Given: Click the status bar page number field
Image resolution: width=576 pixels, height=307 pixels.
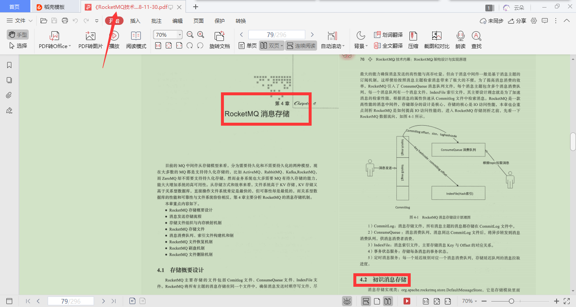Looking at the screenshot, I should click(x=70, y=301).
